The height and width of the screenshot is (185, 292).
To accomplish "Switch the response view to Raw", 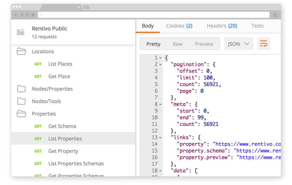I will [178, 44].
